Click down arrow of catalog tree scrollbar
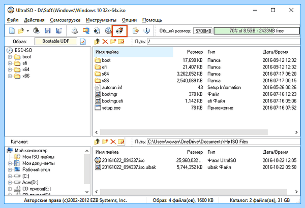The height and width of the screenshot is (208, 305). pyautogui.click(x=87, y=192)
